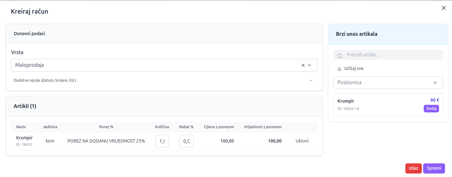This screenshot has height=177, width=452.
Task: Click the magnifier icon in article search
Action: pos(339,56)
